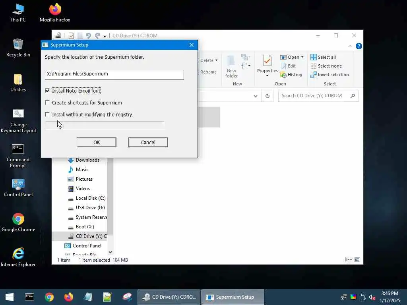Image resolution: width=407 pixels, height=305 pixels.
Task: Select Boot (X:) in navigation pane
Action: tap(81, 227)
